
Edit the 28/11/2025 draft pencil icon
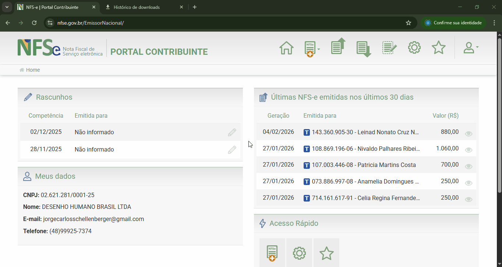pos(232,150)
